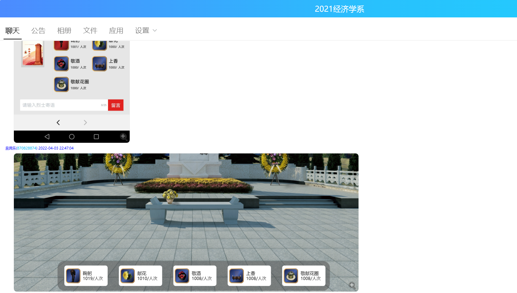Screen dimensions: 517x293
Task: Open sender 吕民乐's profile link
Action: pos(11,148)
